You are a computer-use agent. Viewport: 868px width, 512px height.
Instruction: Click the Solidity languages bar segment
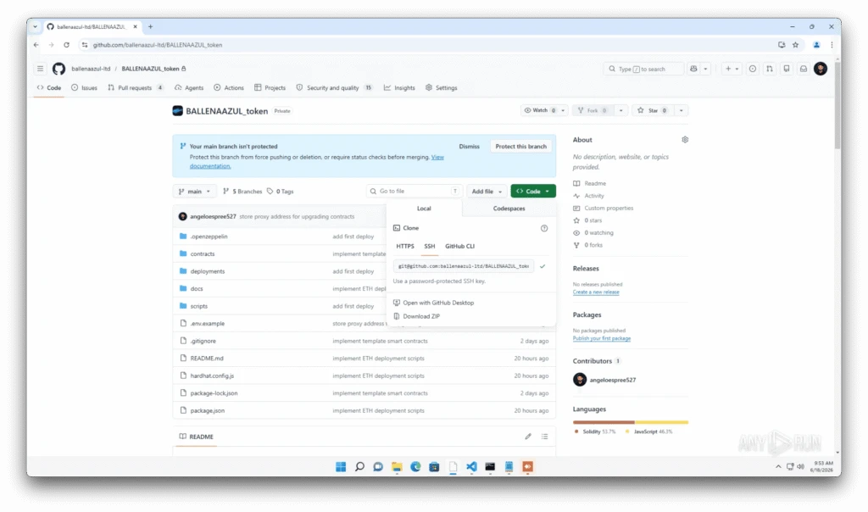604,422
